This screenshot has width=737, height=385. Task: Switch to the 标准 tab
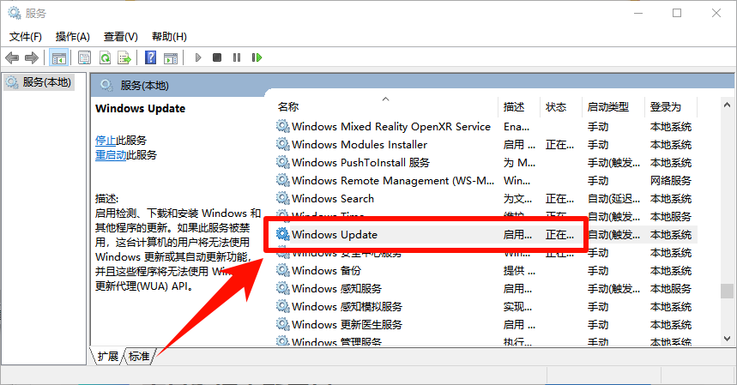139,357
